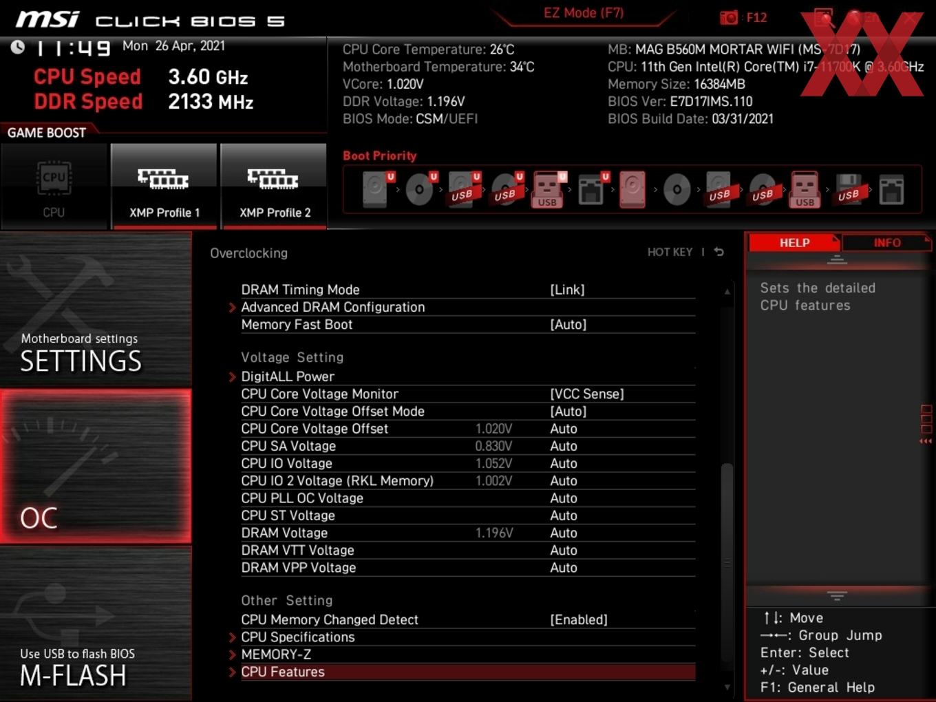936x702 pixels.
Task: Open CPU Core Voltage Offset Mode [Auto] option
Action: [568, 411]
